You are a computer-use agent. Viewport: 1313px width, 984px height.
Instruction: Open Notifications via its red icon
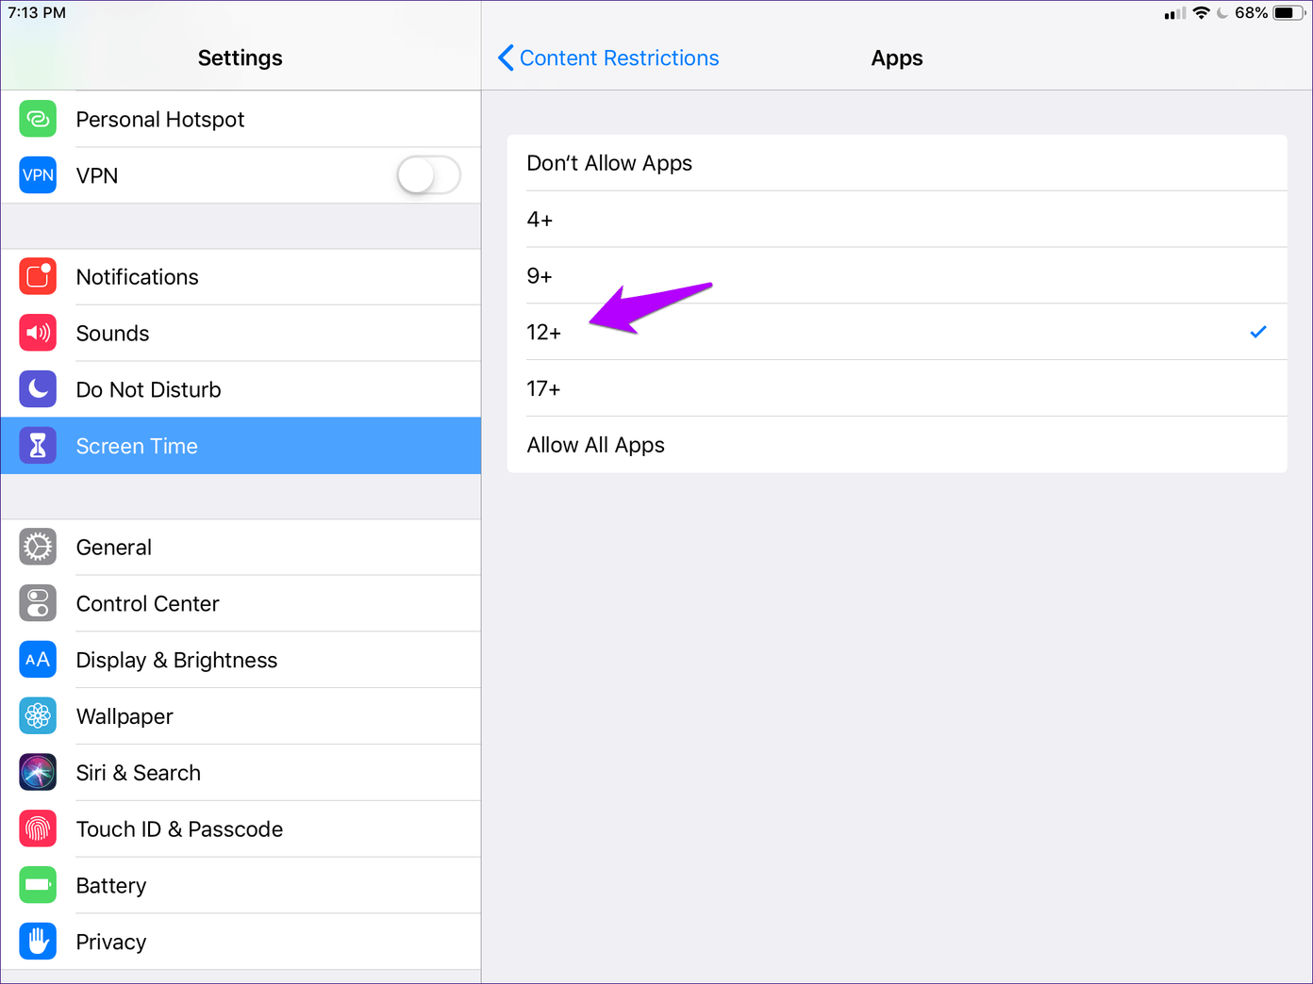(38, 277)
